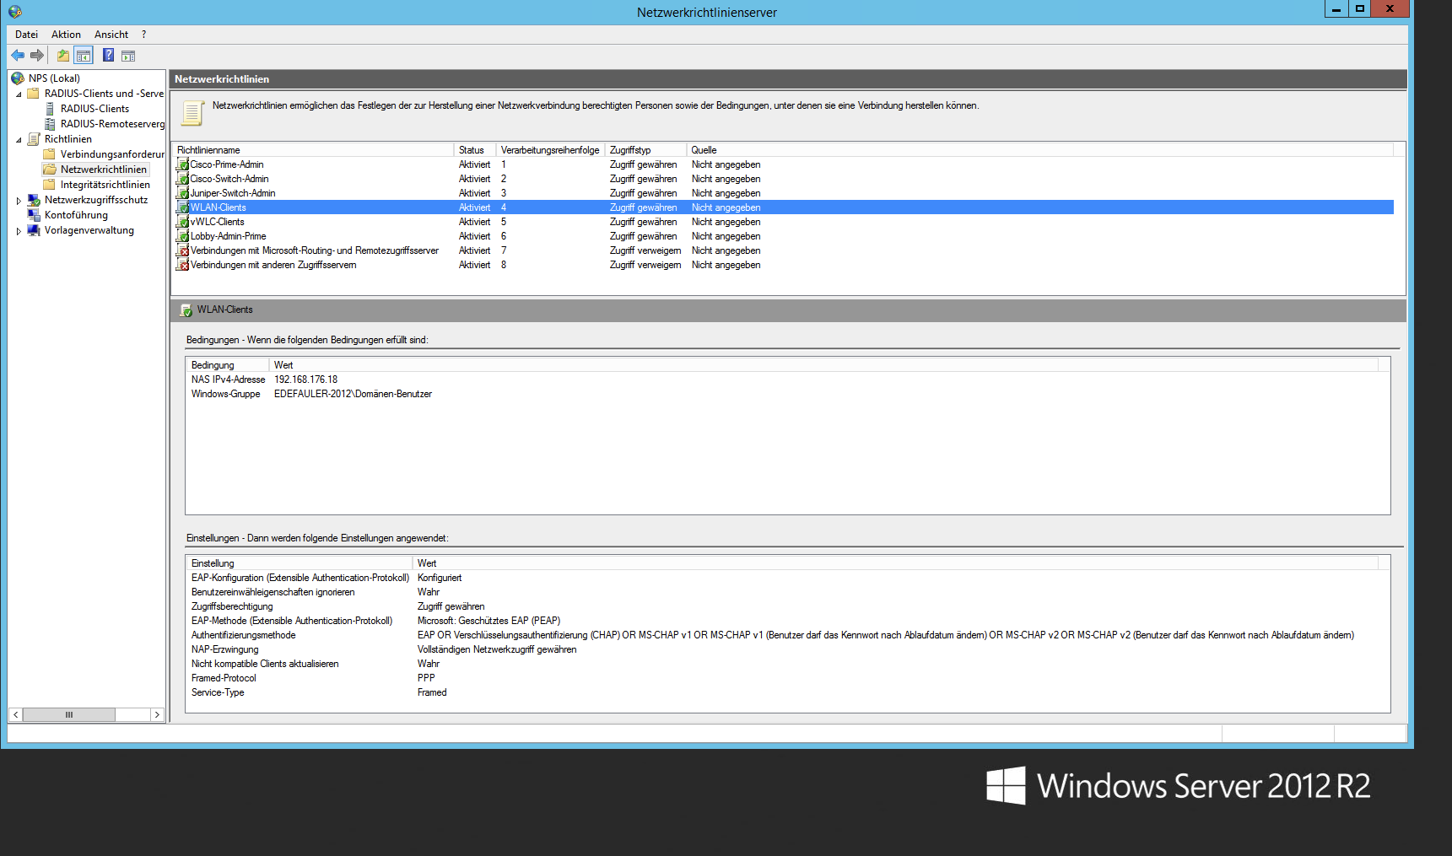Click the application icon in title bar
Screen dimensions: 1452x856
point(15,12)
